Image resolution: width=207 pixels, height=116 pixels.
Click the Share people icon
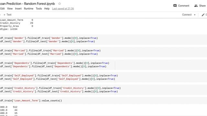click(x=196, y=6)
